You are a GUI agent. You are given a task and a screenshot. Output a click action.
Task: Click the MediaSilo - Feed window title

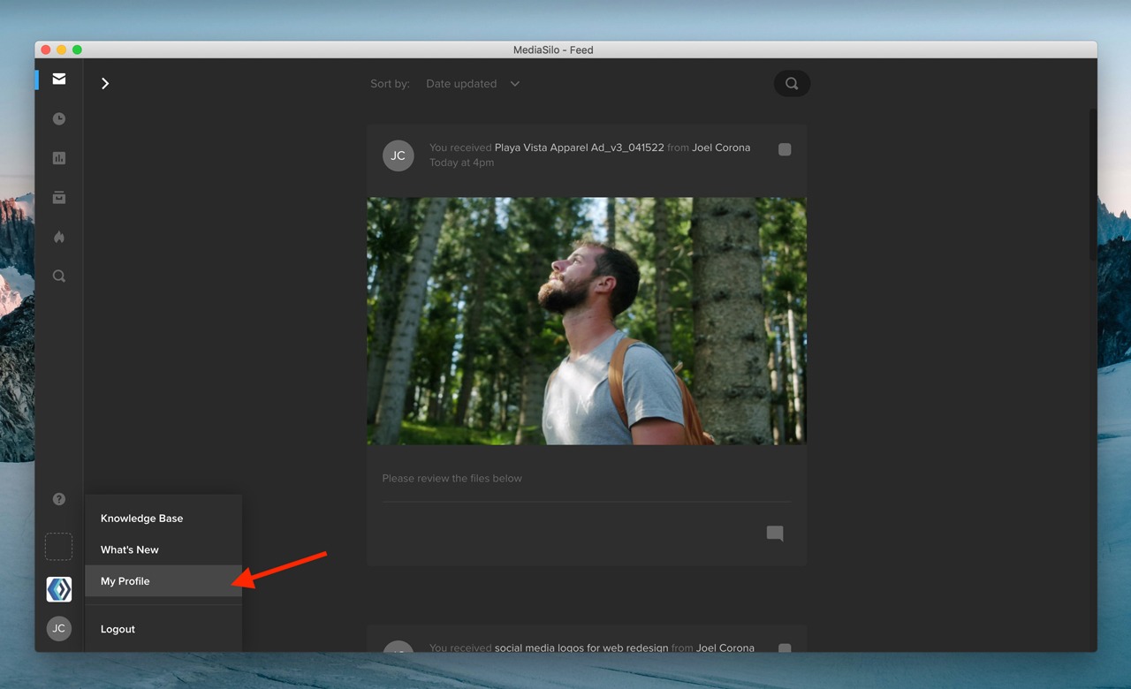(x=553, y=49)
